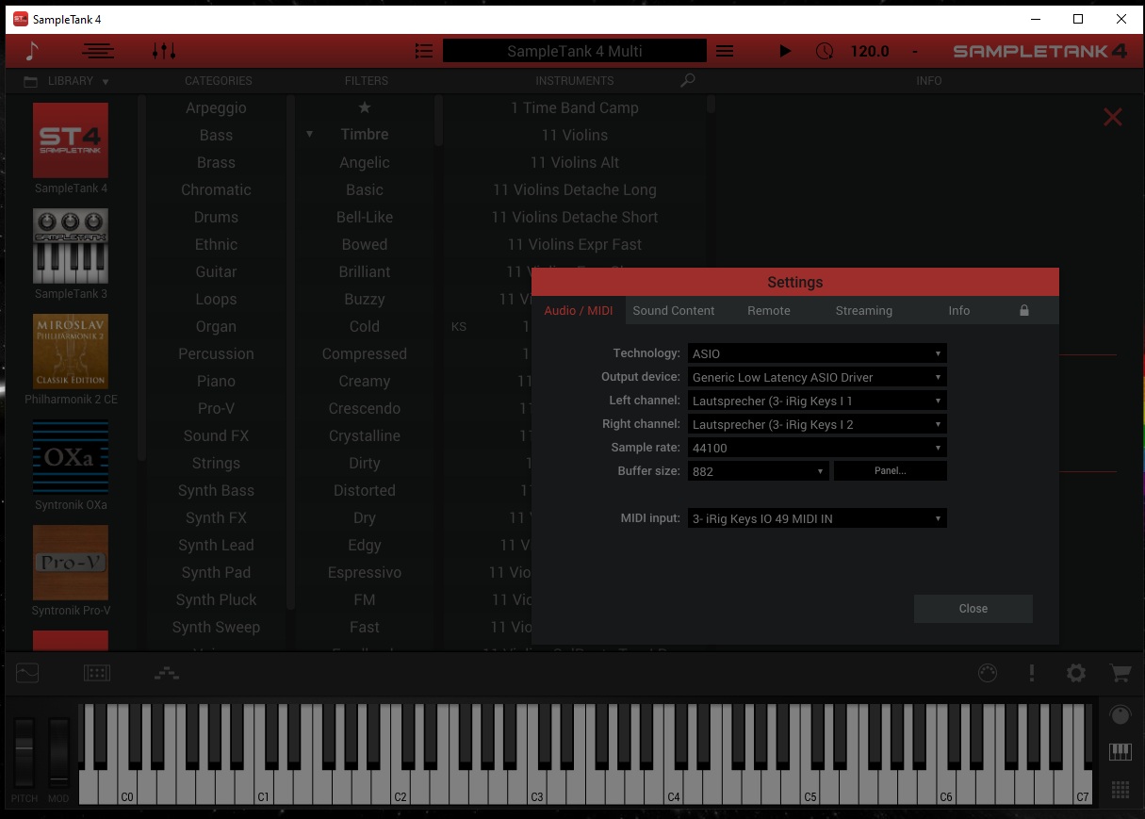Select the Syntronik Pro-V library thumbnail
The image size is (1145, 819).
coord(71,563)
